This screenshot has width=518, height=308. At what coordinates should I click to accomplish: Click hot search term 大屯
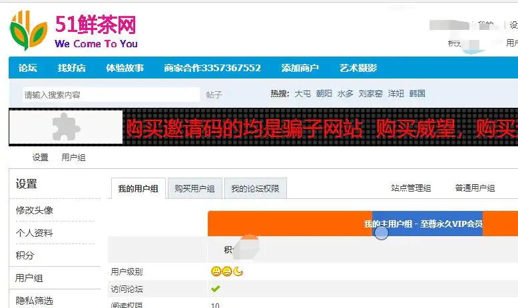[302, 94]
